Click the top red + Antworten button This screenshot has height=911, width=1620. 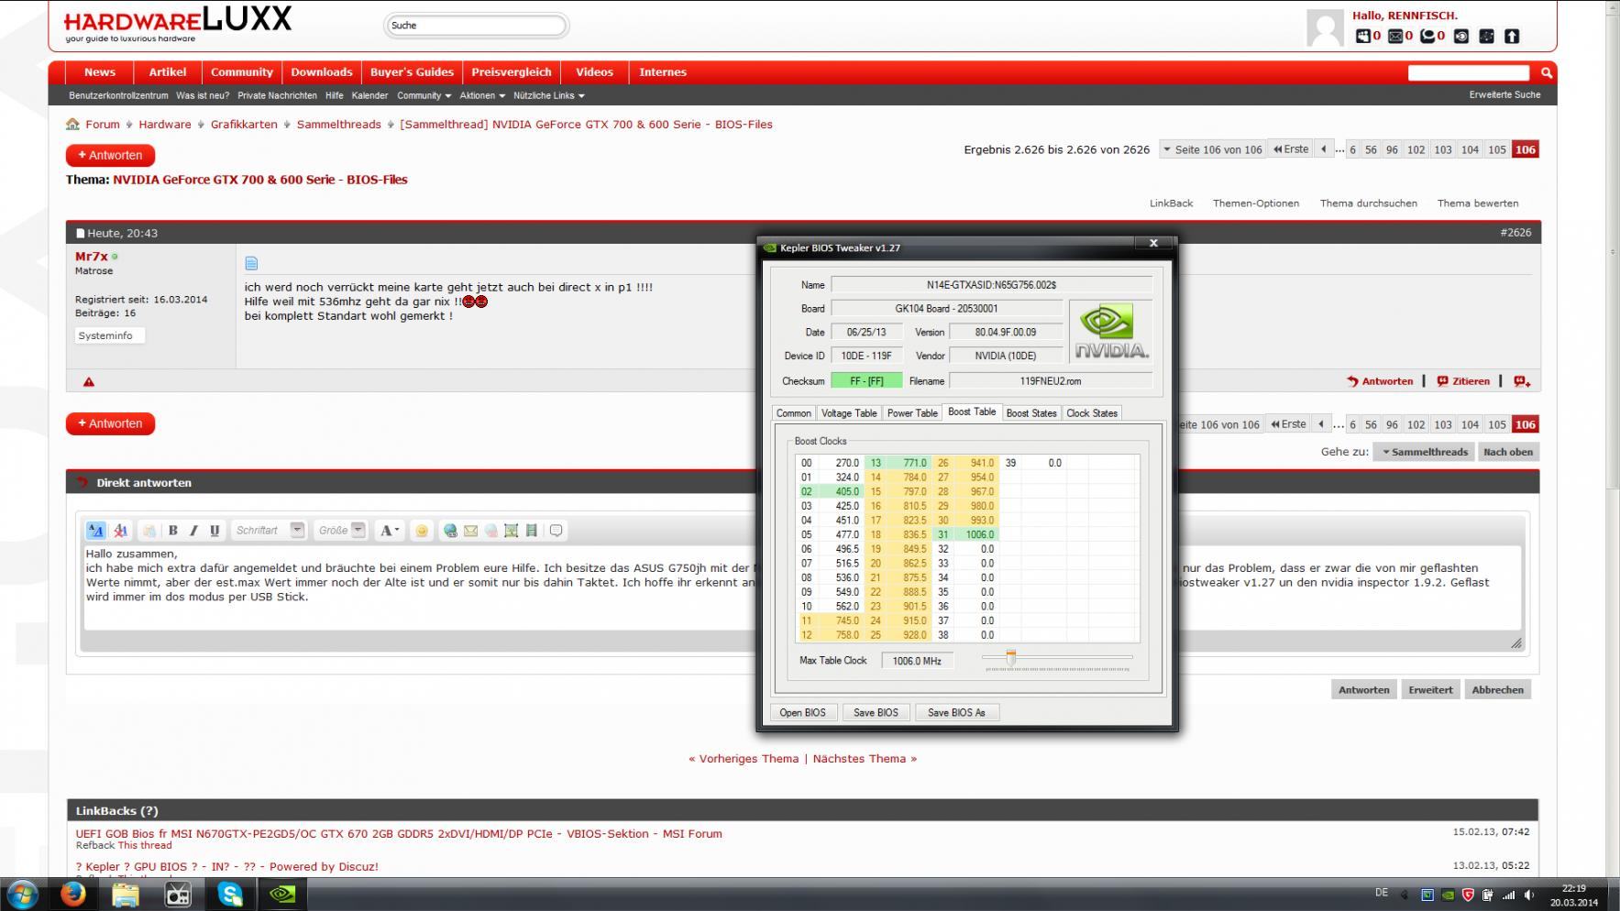pyautogui.click(x=110, y=155)
